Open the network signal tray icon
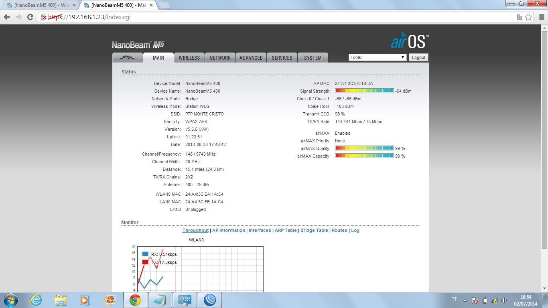 [x=494, y=300]
